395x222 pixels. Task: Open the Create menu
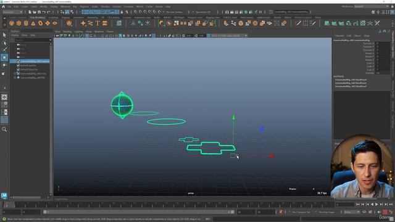click(24, 7)
